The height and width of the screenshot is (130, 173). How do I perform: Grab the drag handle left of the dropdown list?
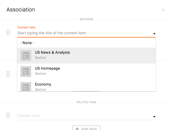pyautogui.click(x=8, y=74)
